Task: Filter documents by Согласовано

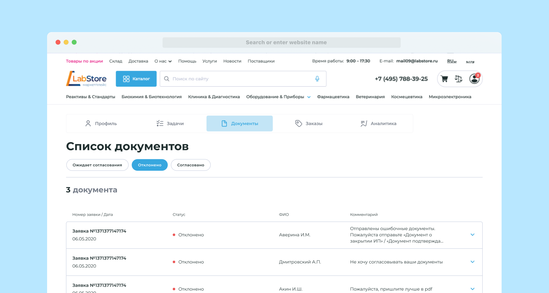Action: 191,165
